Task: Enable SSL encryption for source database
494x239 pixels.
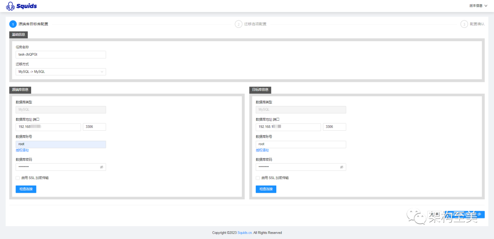Action: pos(18,178)
